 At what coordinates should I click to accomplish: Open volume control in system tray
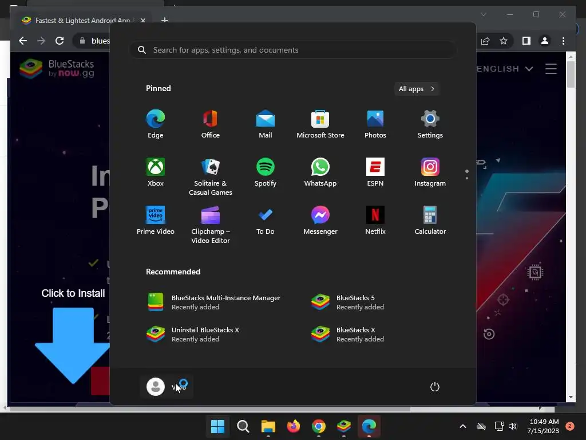(513, 426)
